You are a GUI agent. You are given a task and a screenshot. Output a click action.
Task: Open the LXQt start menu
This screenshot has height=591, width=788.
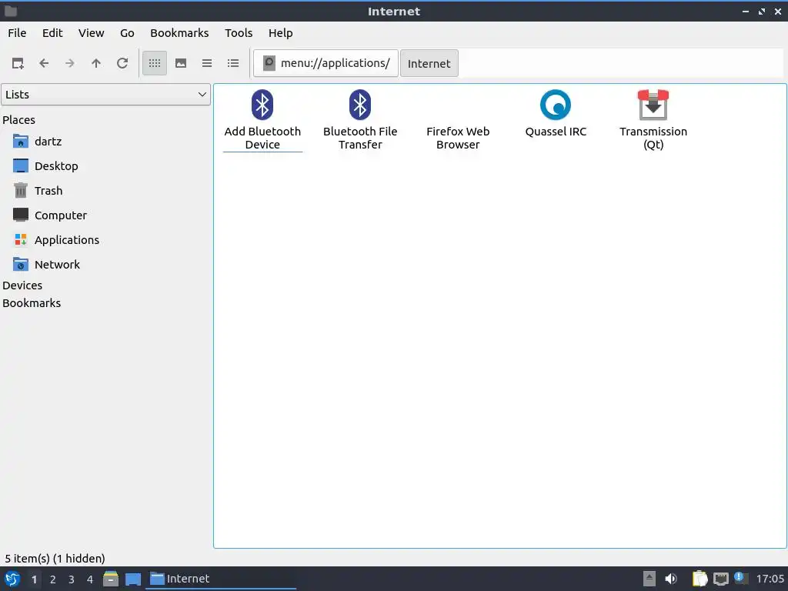[x=12, y=579]
